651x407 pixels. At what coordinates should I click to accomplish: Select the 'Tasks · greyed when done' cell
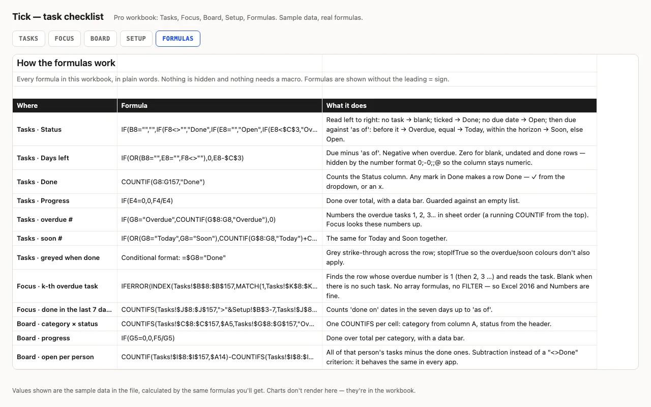click(65, 257)
